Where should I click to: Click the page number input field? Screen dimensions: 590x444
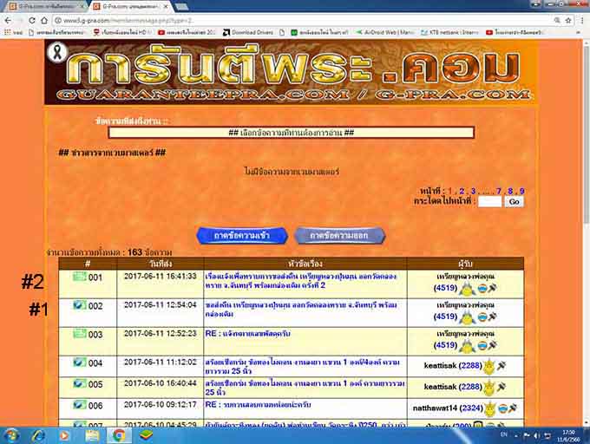pos(489,201)
